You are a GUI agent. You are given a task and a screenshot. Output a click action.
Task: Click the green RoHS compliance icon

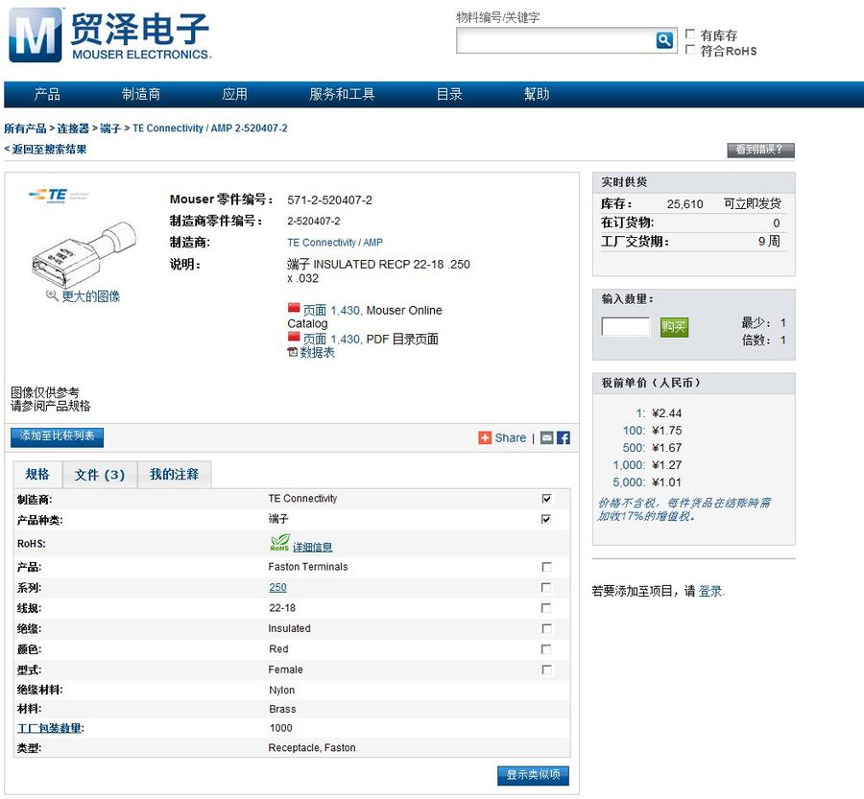279,543
